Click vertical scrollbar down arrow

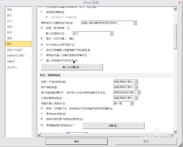click(175, 132)
